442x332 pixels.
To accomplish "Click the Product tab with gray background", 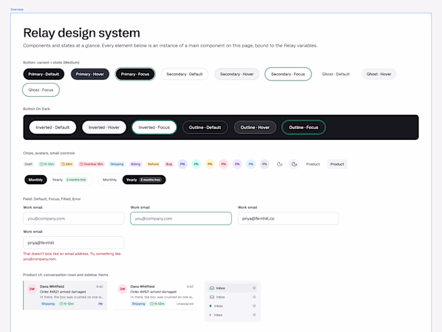I will pyautogui.click(x=337, y=164).
